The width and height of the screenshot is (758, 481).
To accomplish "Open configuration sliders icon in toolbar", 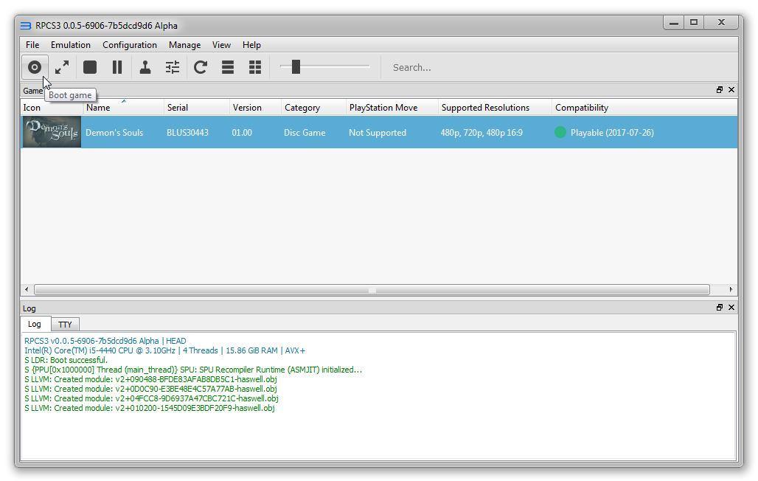I will tap(173, 67).
